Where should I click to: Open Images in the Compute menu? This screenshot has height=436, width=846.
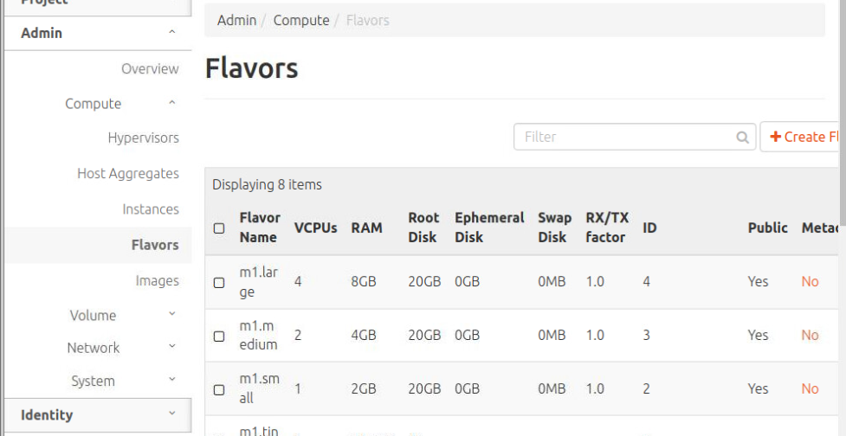157,280
